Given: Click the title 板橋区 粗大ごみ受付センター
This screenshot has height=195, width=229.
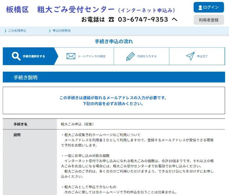Looking at the screenshot, I should click(60, 9).
